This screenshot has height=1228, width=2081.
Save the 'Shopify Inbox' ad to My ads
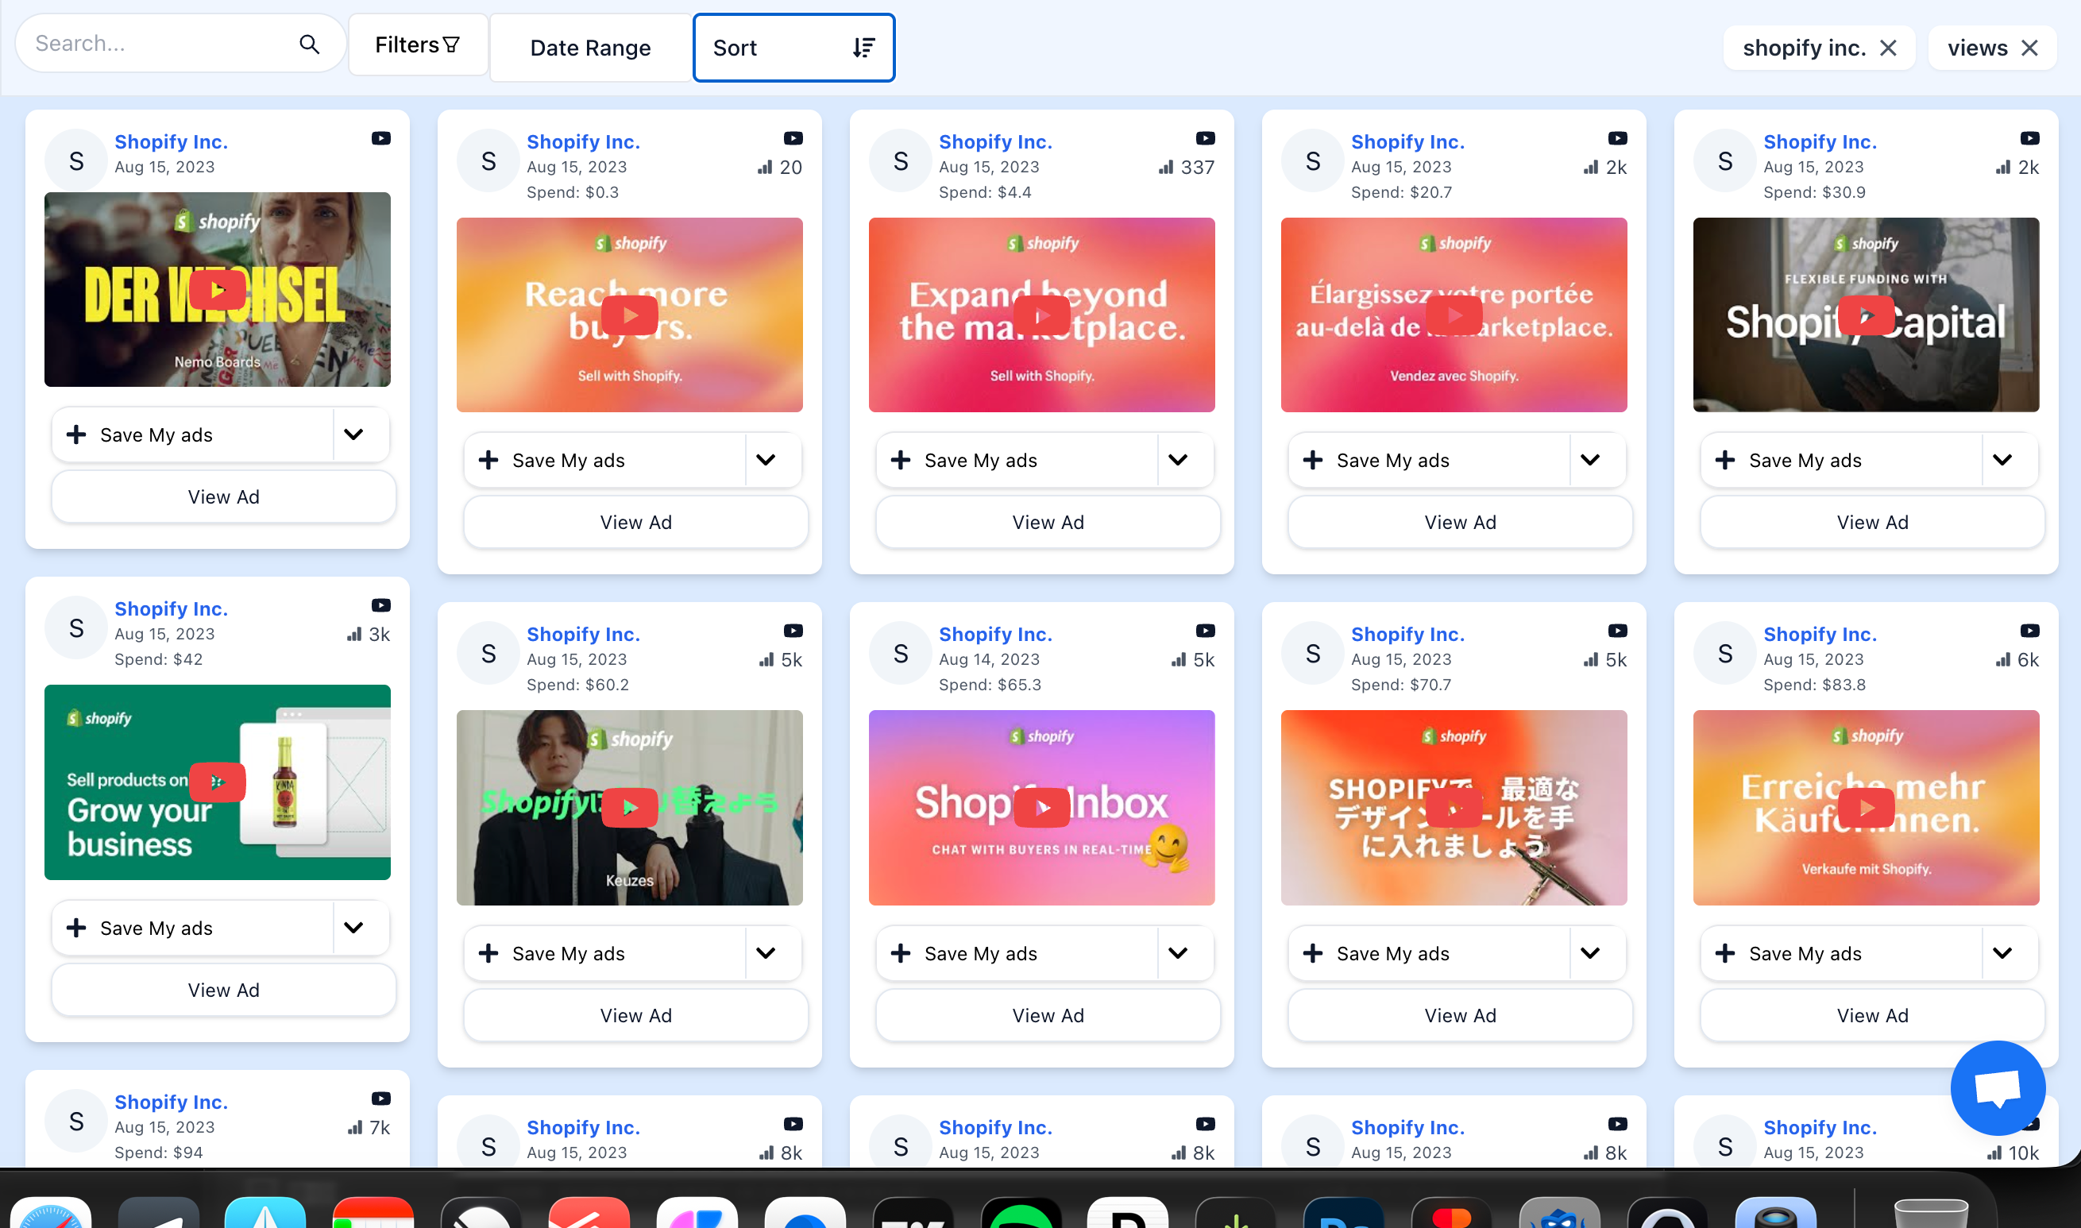coord(1017,953)
